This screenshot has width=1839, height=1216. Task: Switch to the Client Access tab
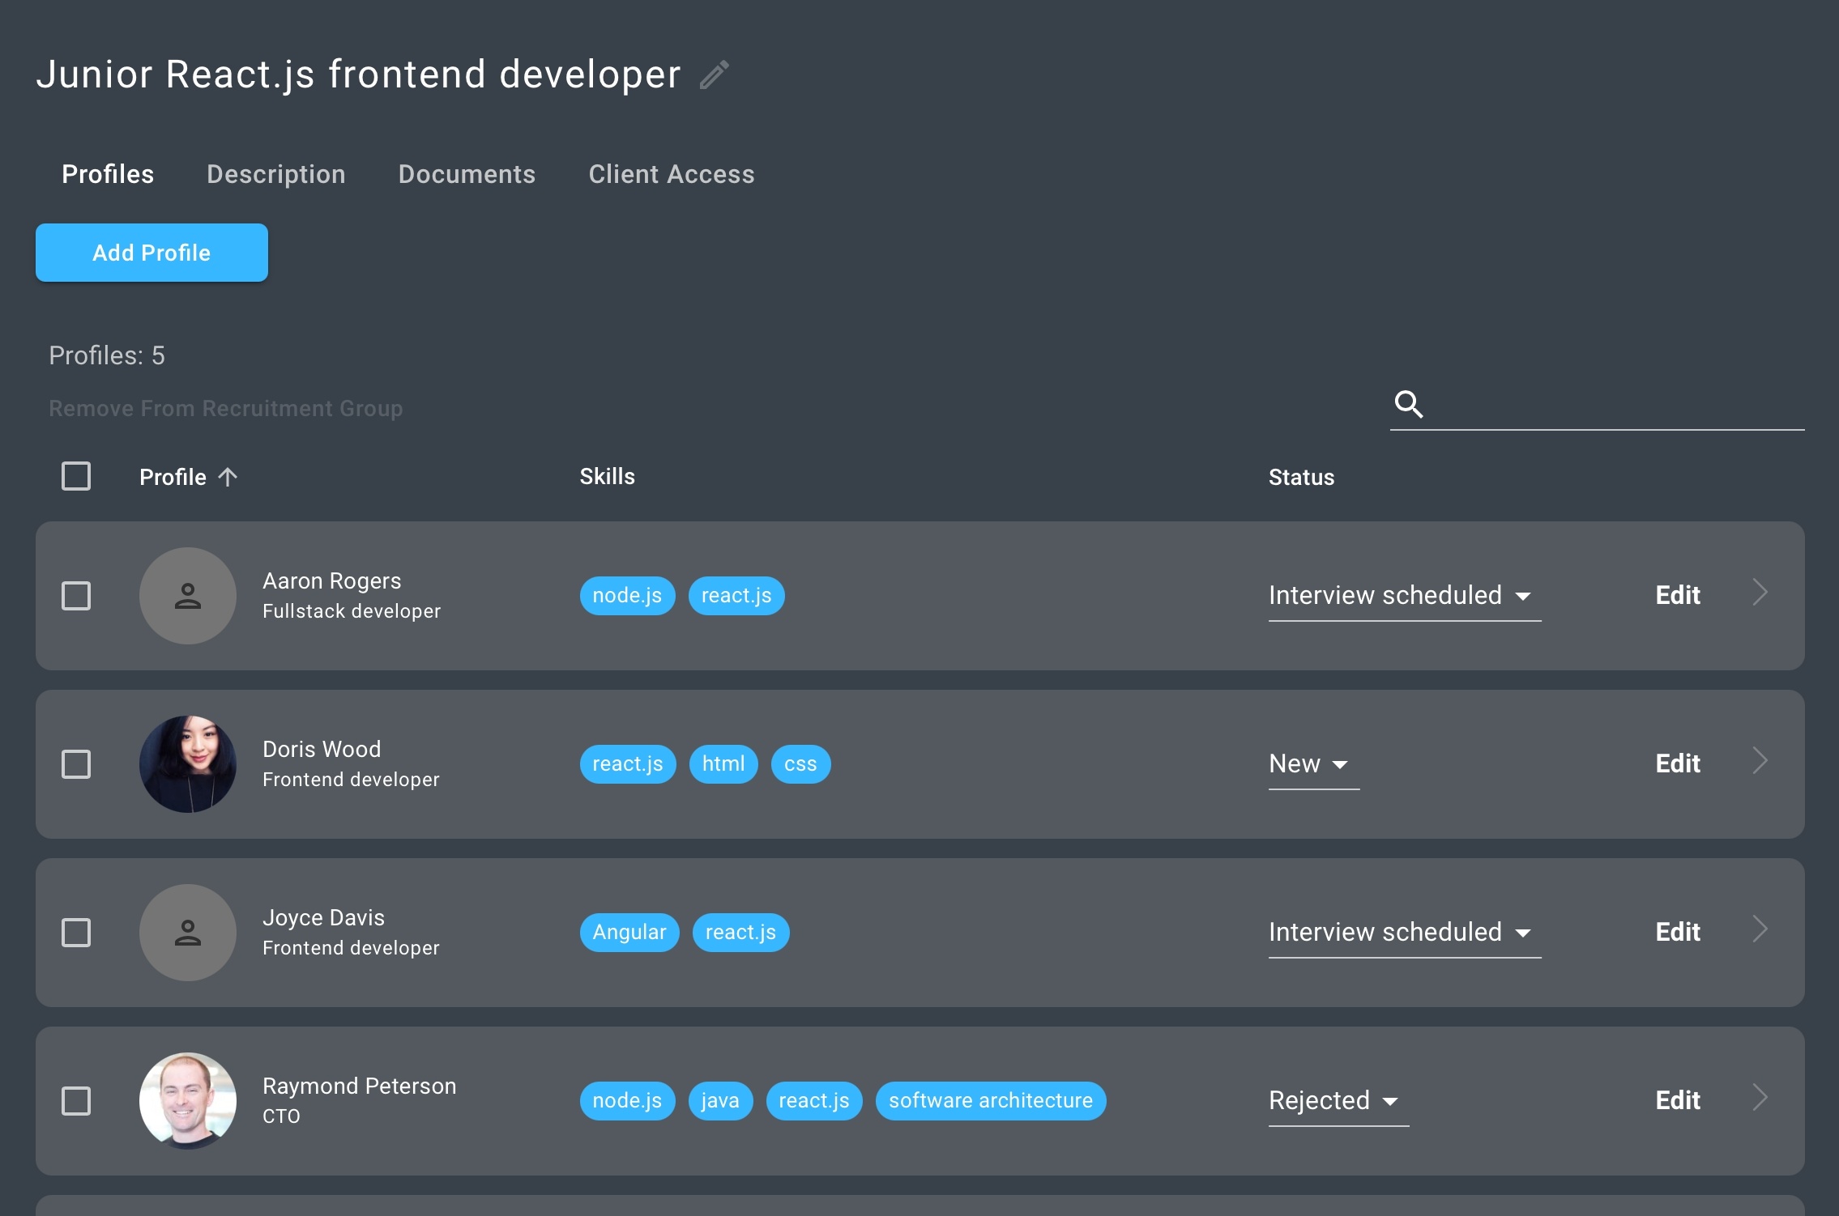[671, 174]
